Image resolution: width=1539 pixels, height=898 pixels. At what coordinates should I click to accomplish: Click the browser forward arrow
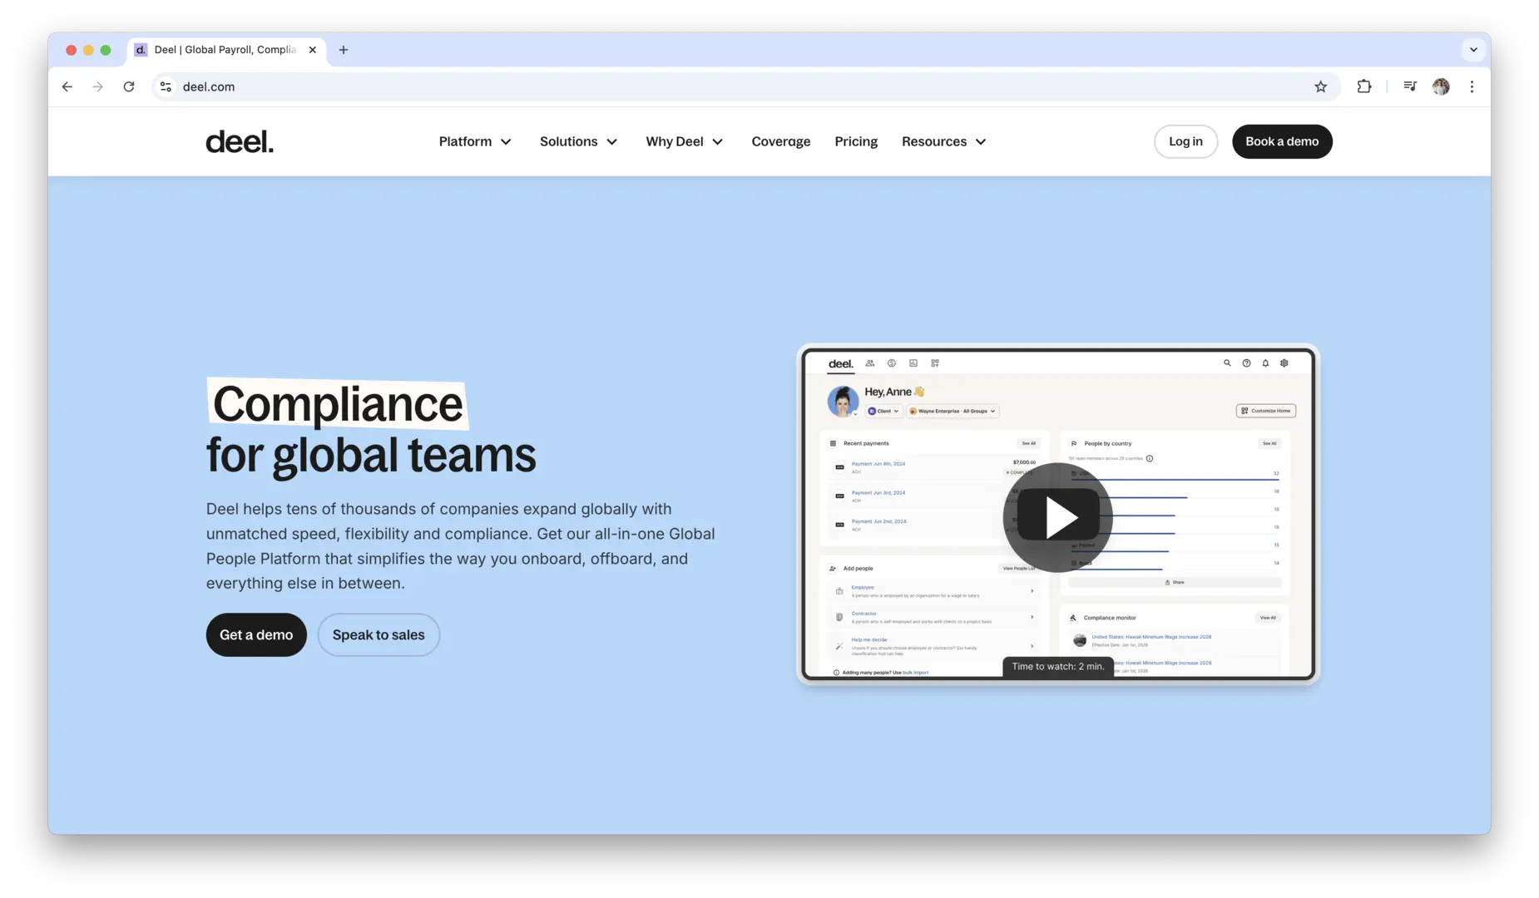tap(98, 86)
